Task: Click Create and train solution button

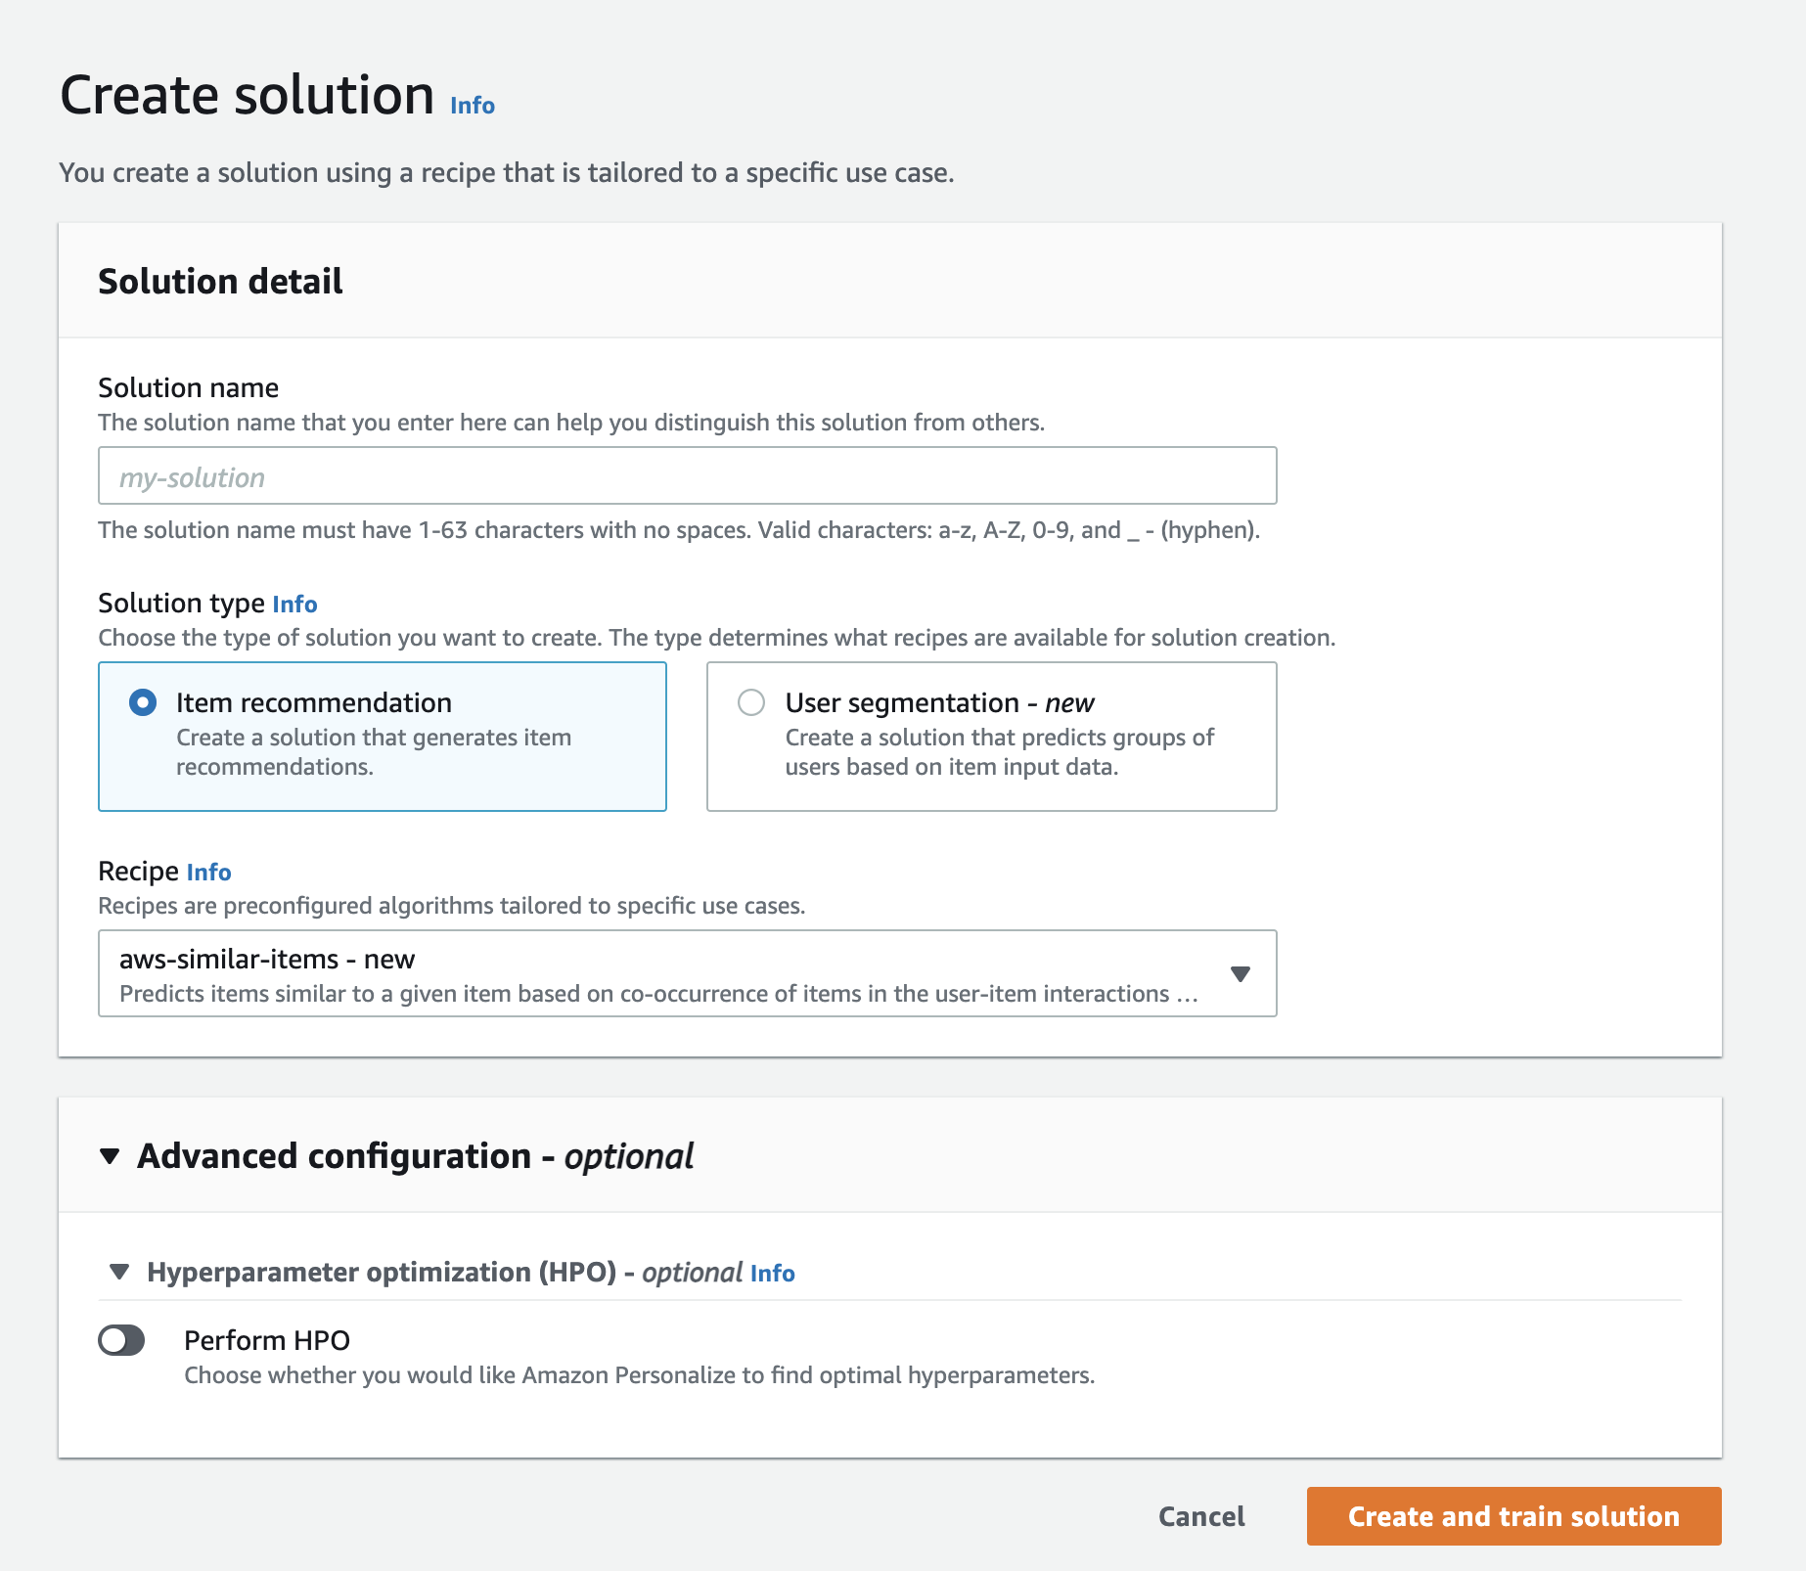Action: (x=1513, y=1516)
